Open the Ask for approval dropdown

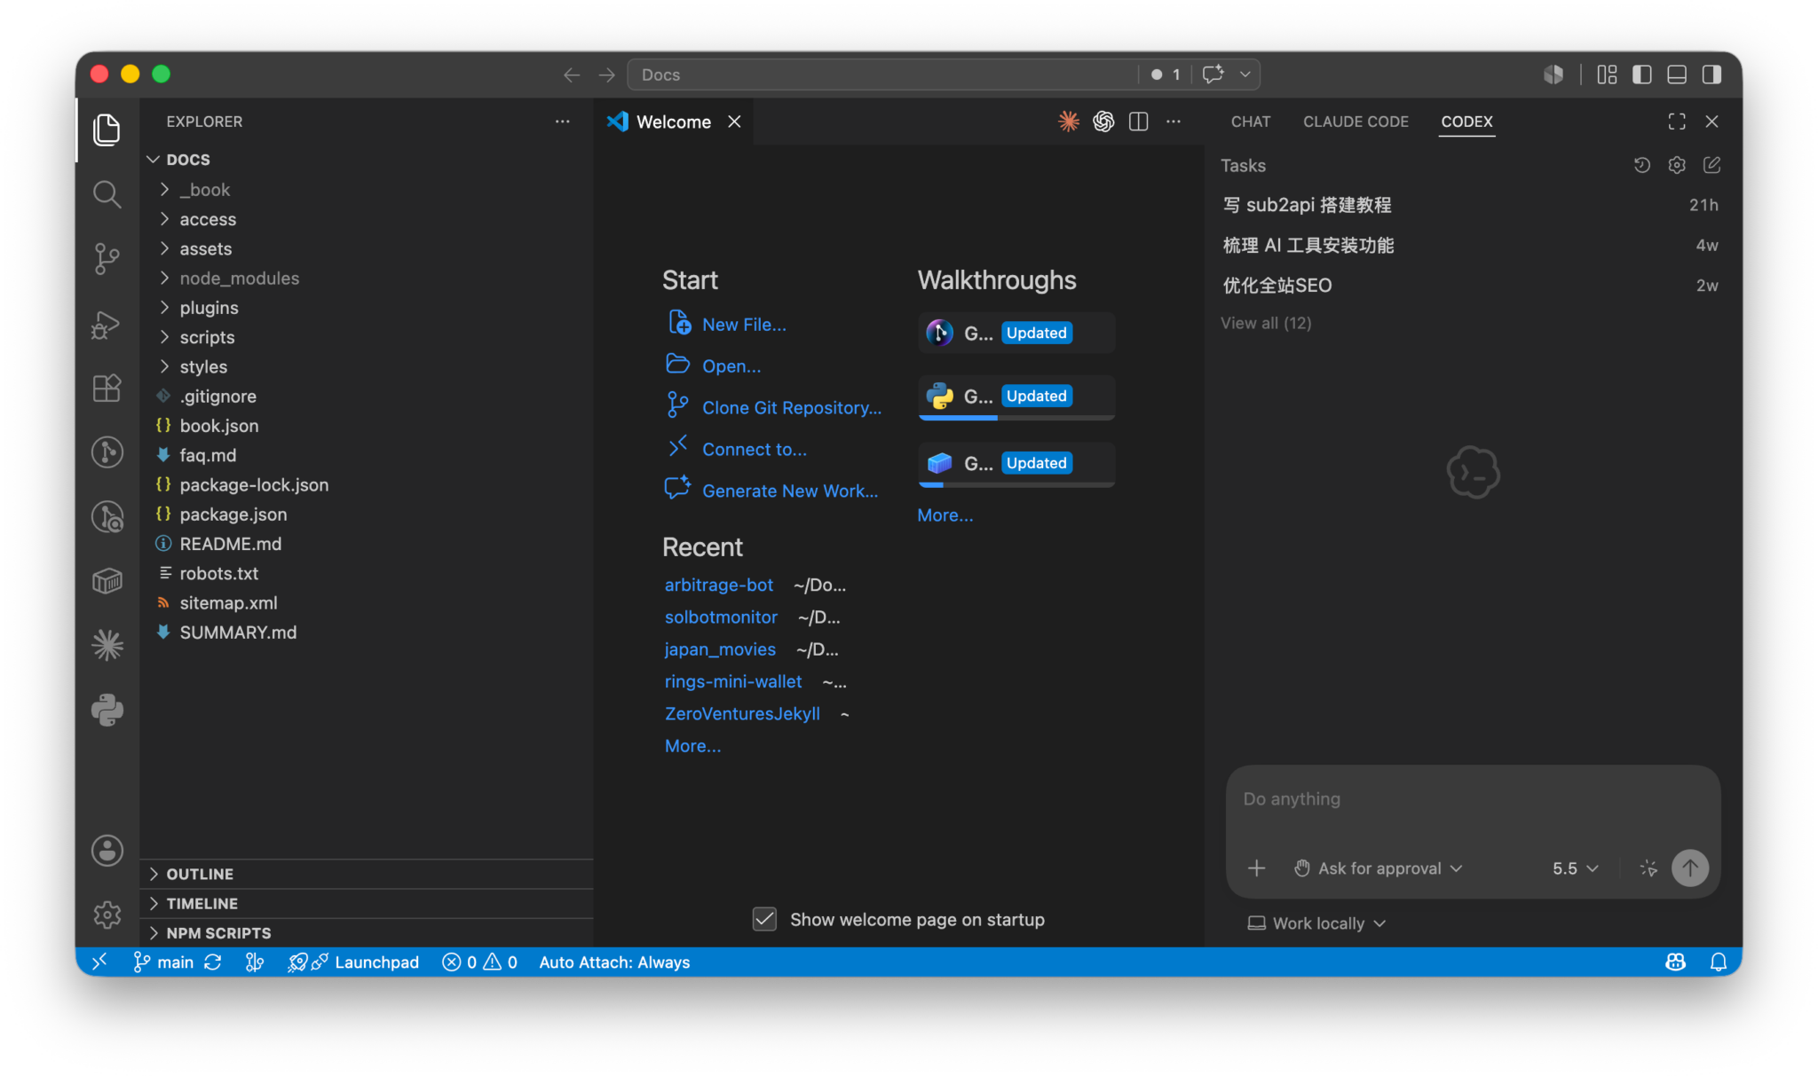point(1378,868)
